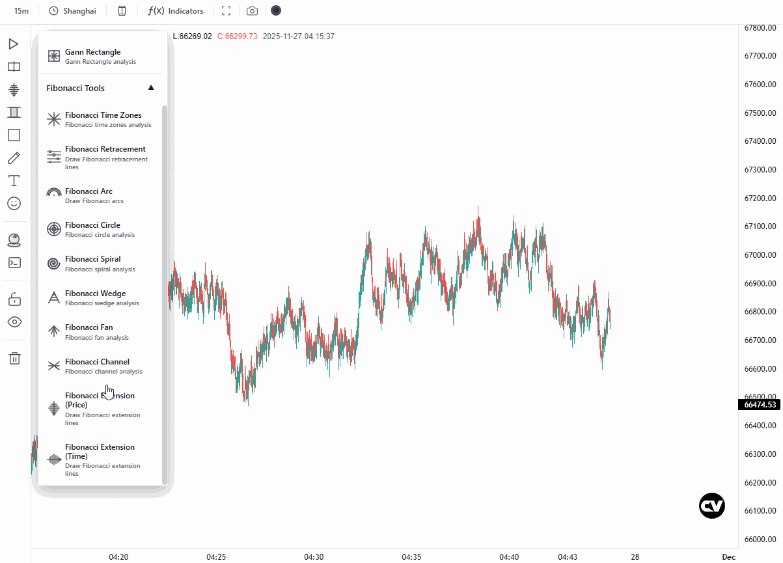783x563 pixels.
Task: Select Fibonacci Time Zones tool
Action: pos(100,120)
